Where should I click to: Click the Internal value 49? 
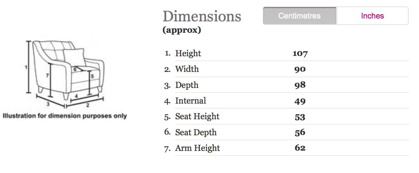coord(300,101)
